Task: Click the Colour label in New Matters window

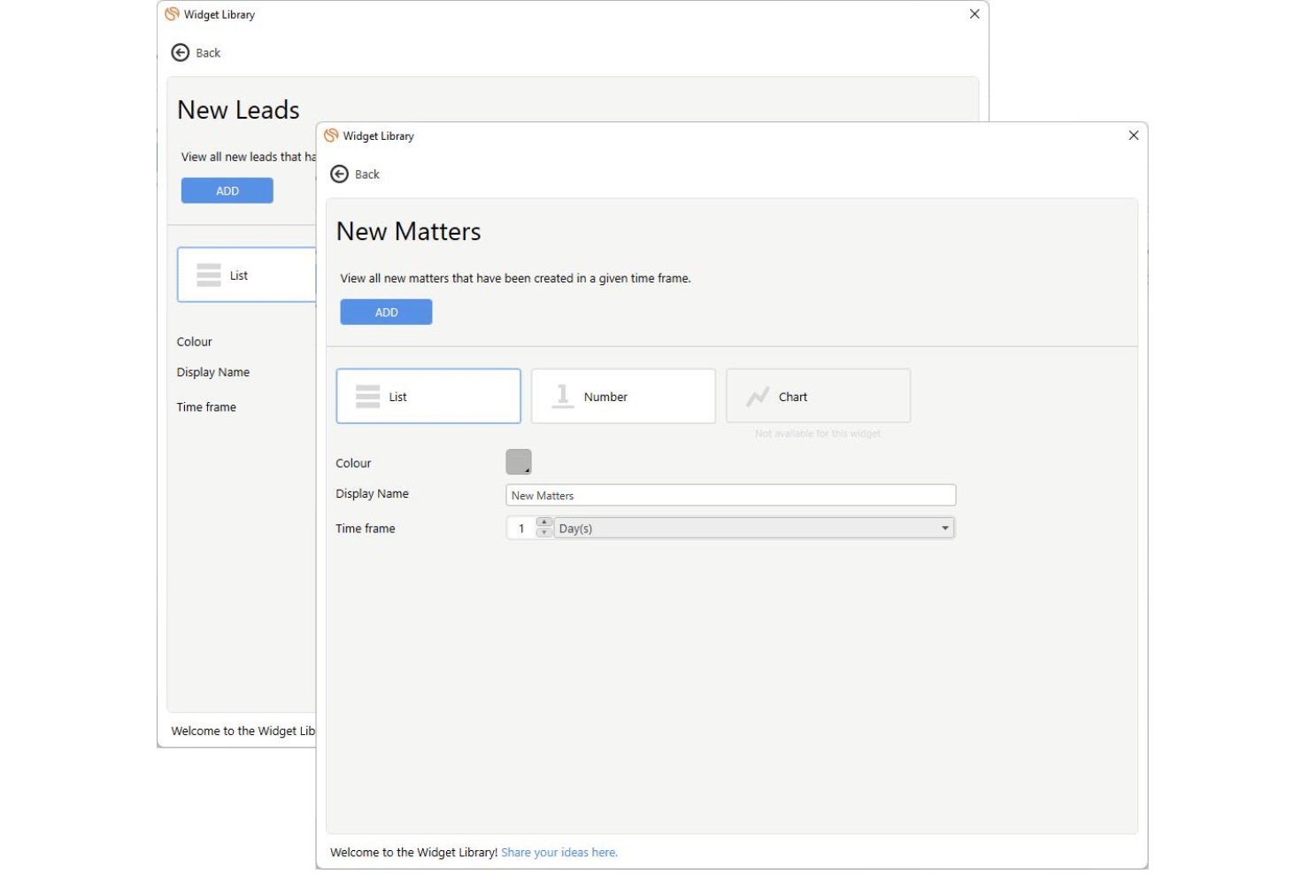Action: [x=353, y=463]
